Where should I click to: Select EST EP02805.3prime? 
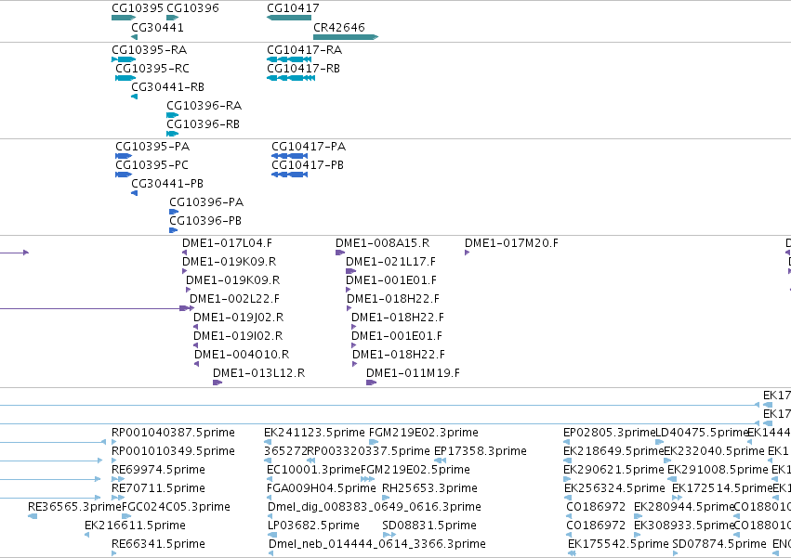[566, 442]
